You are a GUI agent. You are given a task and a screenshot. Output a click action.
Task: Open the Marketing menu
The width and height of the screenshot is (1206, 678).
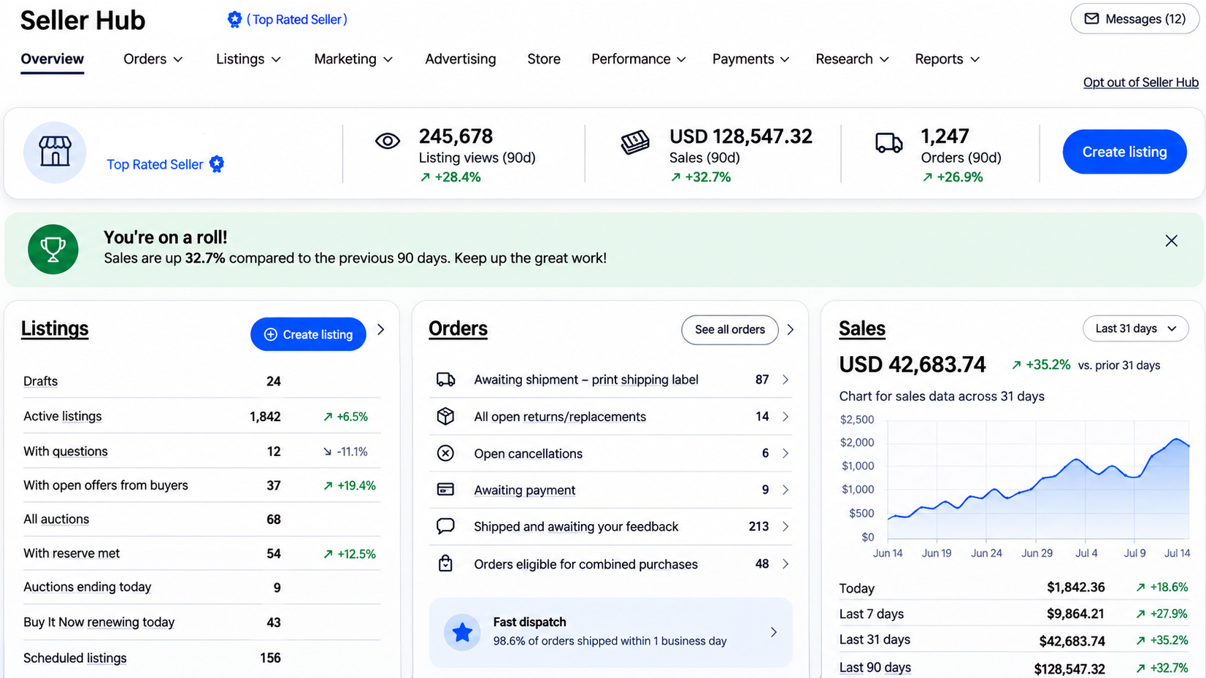point(353,59)
